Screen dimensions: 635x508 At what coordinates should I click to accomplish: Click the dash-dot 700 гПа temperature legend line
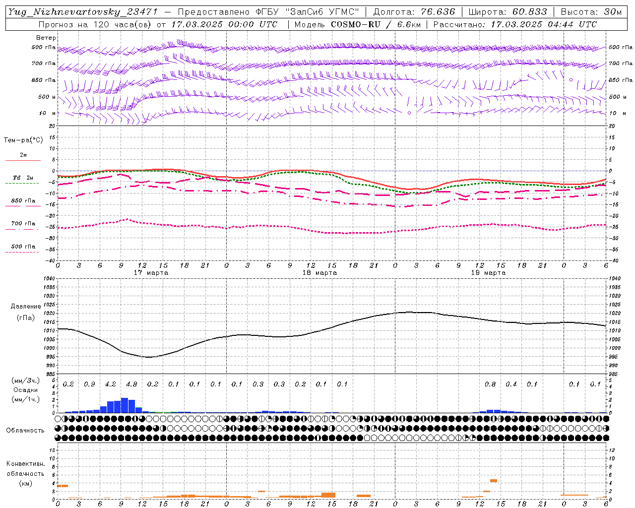[22, 229]
